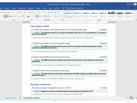Open the font size dropdown

point(16,13)
